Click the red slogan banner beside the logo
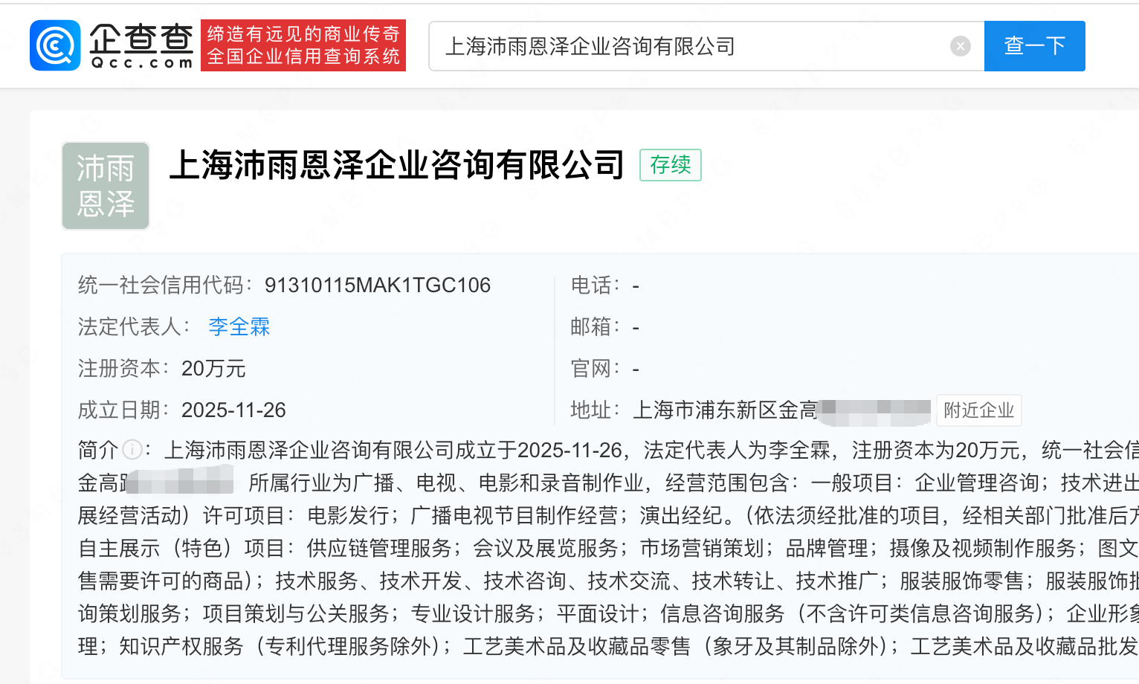Image resolution: width=1139 pixels, height=684 pixels. click(303, 45)
